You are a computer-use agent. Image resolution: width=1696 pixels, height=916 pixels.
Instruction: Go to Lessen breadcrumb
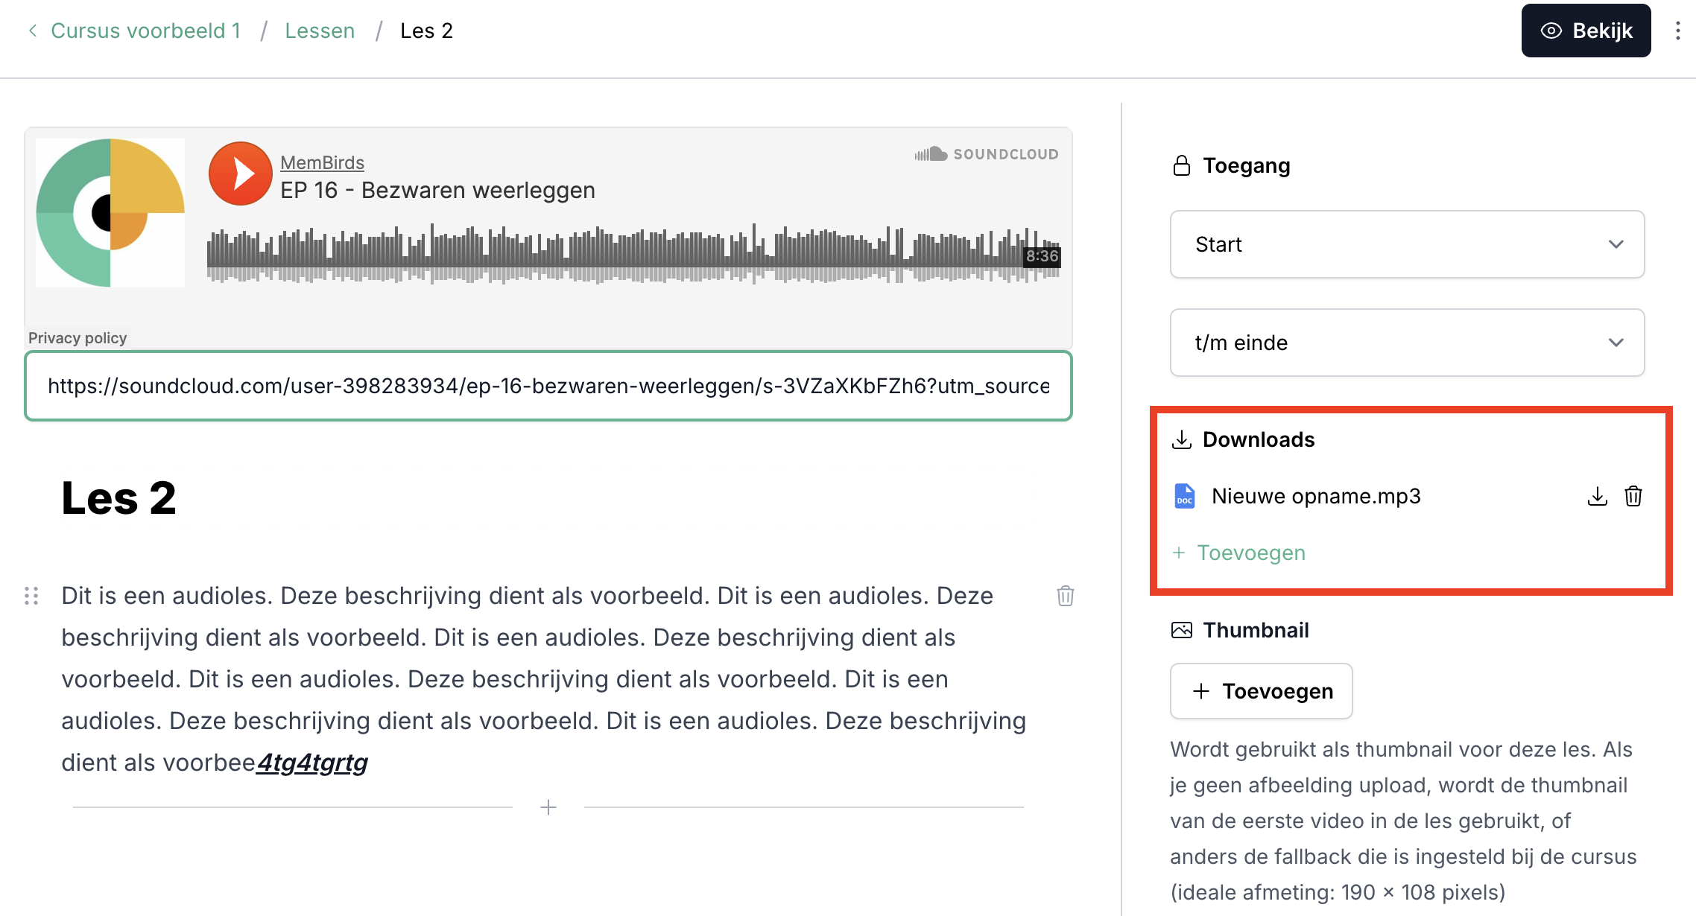[320, 31]
